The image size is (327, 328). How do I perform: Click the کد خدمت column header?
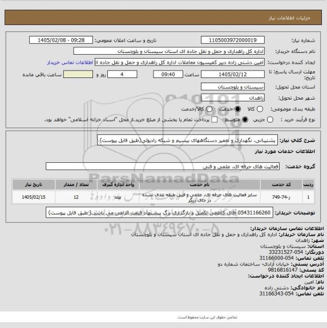[281, 184]
